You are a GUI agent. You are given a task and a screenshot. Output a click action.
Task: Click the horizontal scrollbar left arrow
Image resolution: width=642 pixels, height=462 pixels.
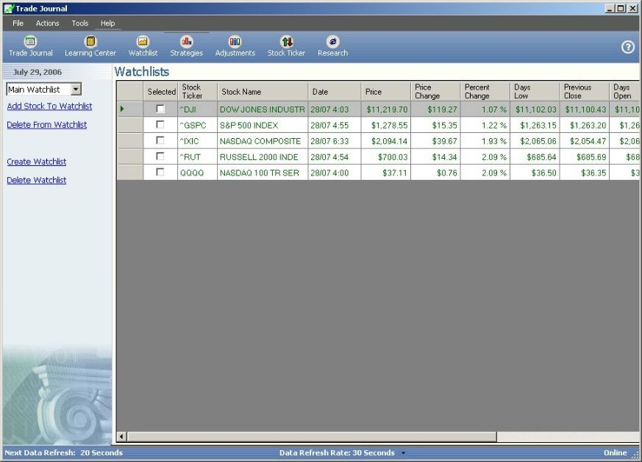[121, 436]
